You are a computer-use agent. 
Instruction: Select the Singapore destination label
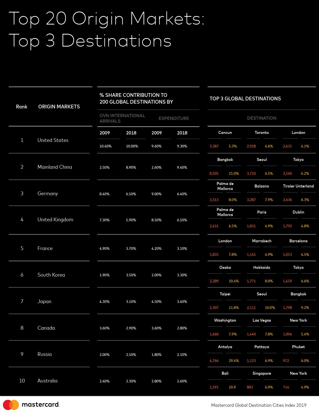(x=262, y=373)
